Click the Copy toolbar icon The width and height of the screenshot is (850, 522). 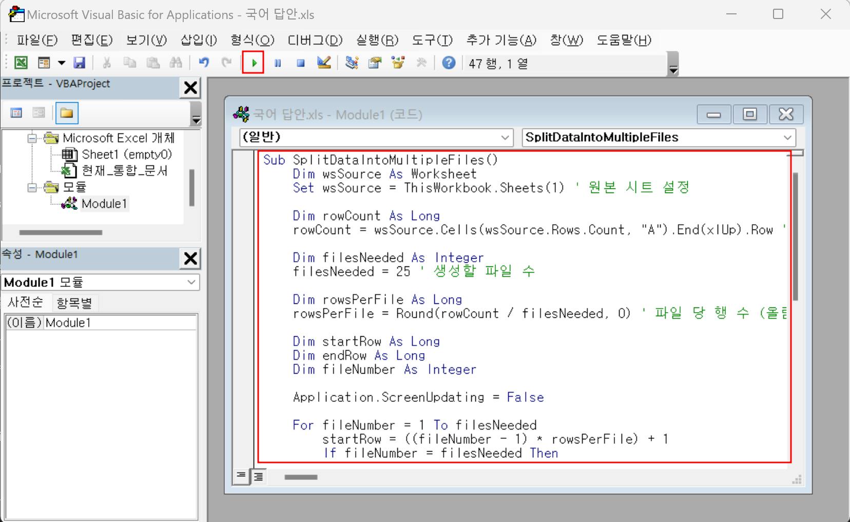(x=130, y=63)
